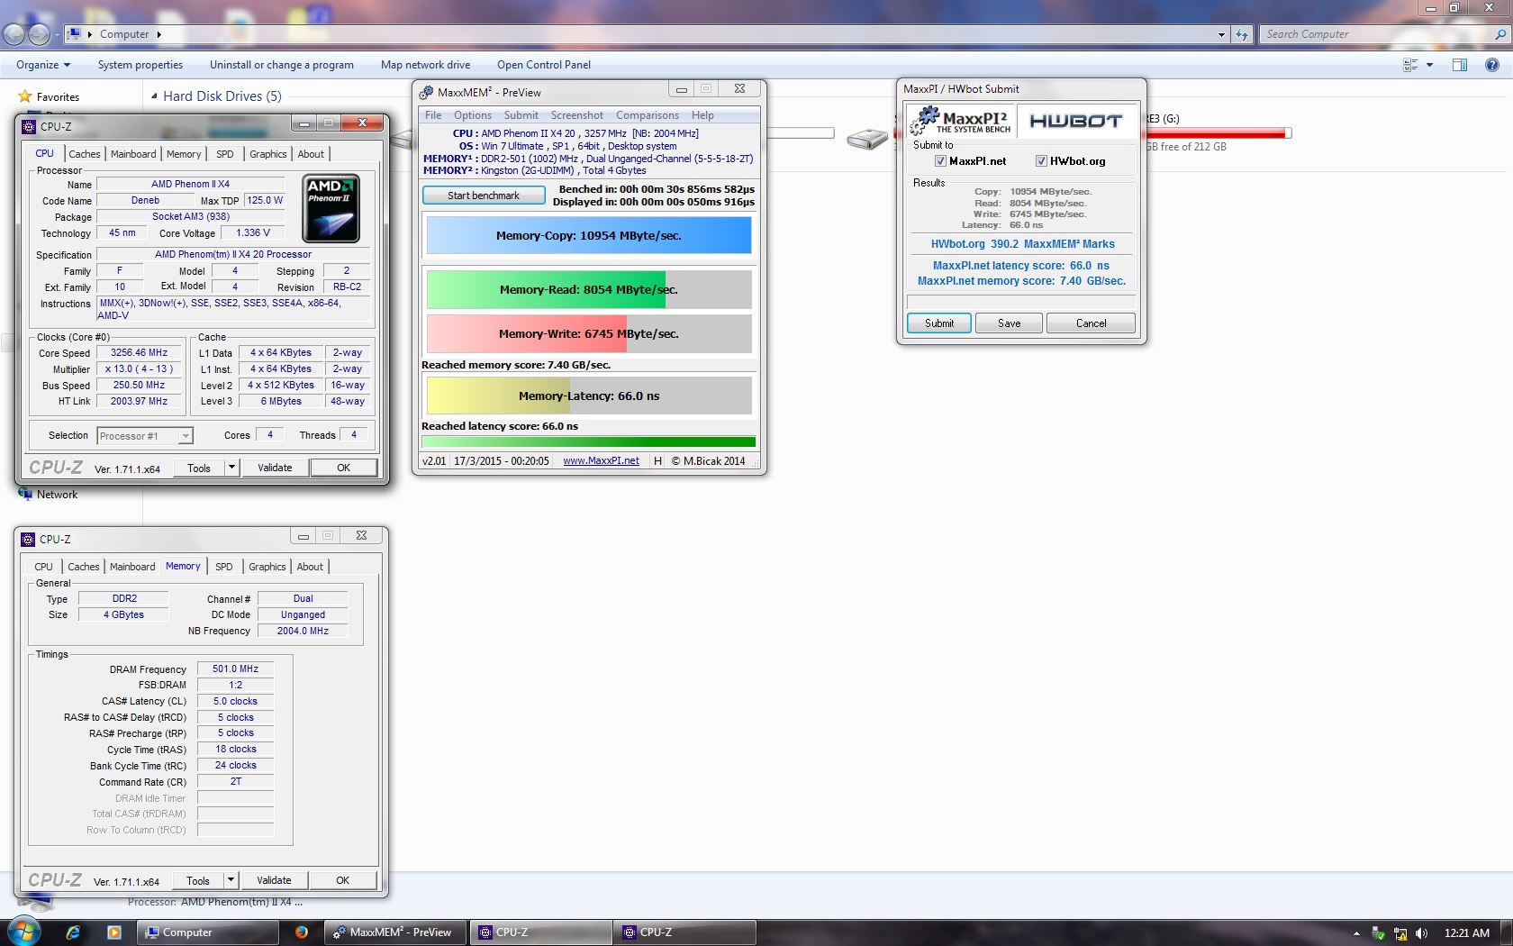The height and width of the screenshot is (946, 1513).
Task: Cancel the HWbot Submit dialog
Action: click(1092, 323)
